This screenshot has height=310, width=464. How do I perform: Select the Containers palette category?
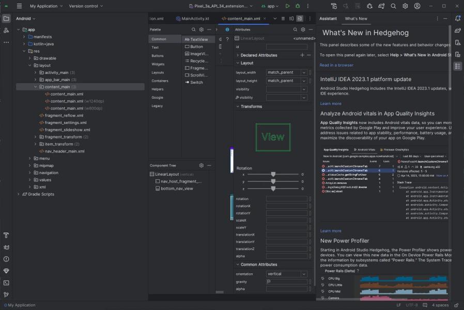click(x=160, y=81)
